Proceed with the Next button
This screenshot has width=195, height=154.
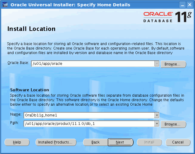[121, 142]
